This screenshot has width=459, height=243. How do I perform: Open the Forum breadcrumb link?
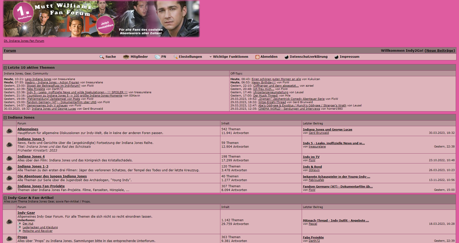(10, 51)
